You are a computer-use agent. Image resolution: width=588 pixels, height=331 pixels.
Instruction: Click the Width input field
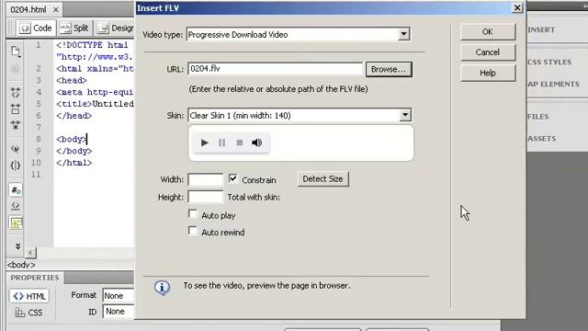point(205,179)
